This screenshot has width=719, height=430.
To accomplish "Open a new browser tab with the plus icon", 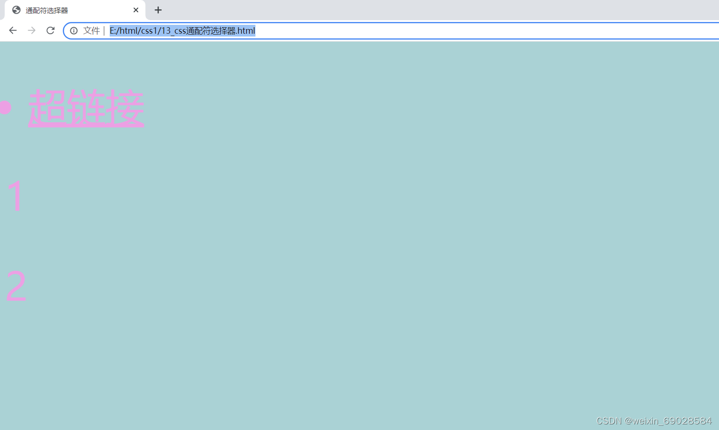I will [x=158, y=10].
